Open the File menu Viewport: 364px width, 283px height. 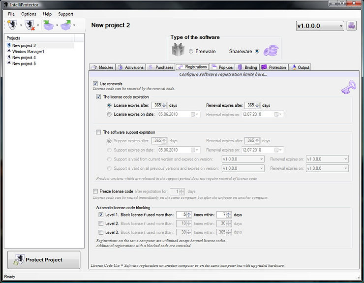11,14
